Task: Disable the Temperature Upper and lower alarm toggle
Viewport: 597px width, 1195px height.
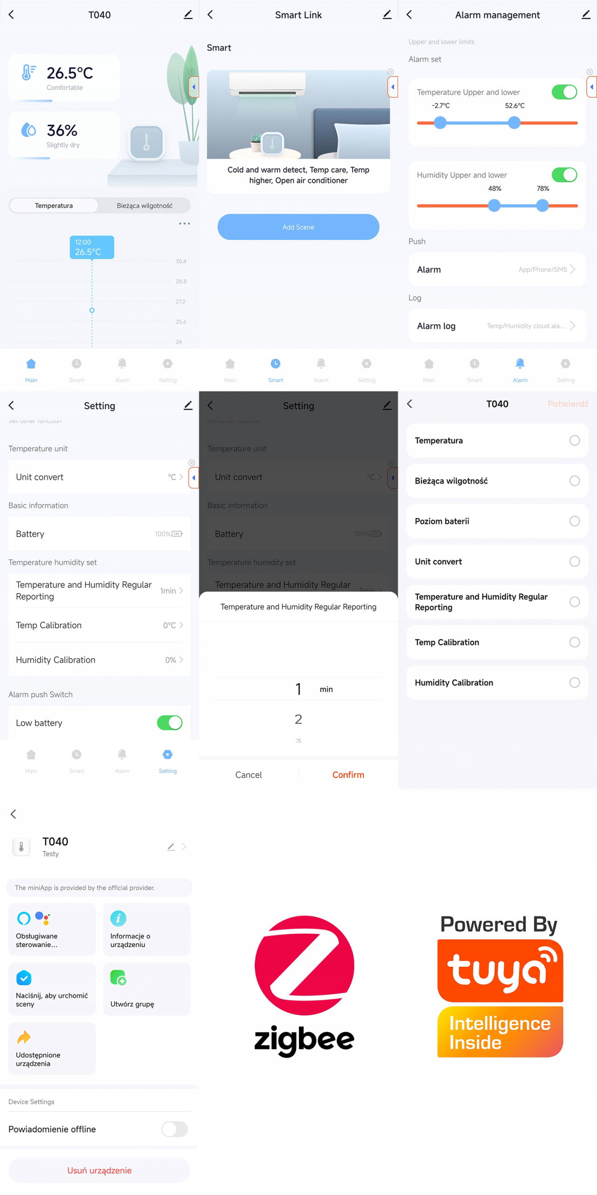Action: click(564, 92)
